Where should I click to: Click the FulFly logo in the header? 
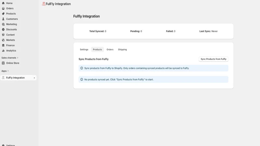[x=44, y=4]
